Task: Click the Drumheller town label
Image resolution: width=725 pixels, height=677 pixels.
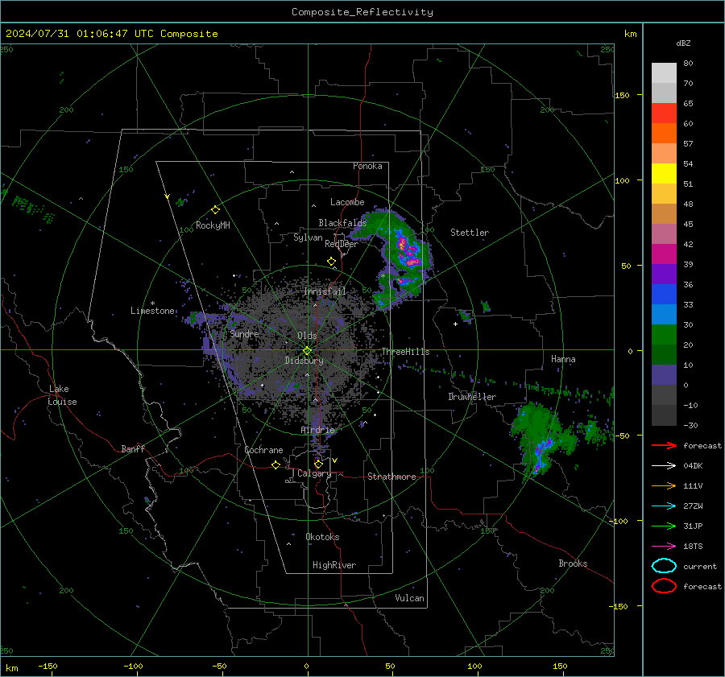Action: [472, 397]
